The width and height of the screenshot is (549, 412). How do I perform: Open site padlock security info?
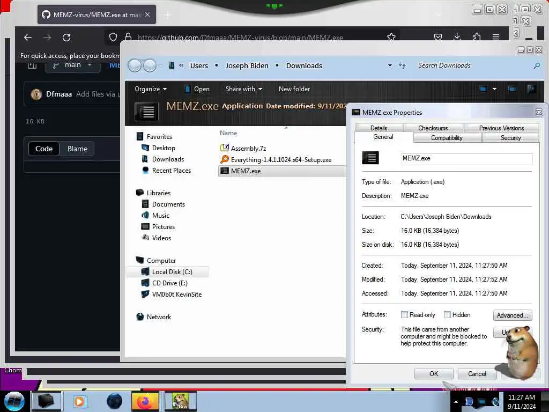128,37
